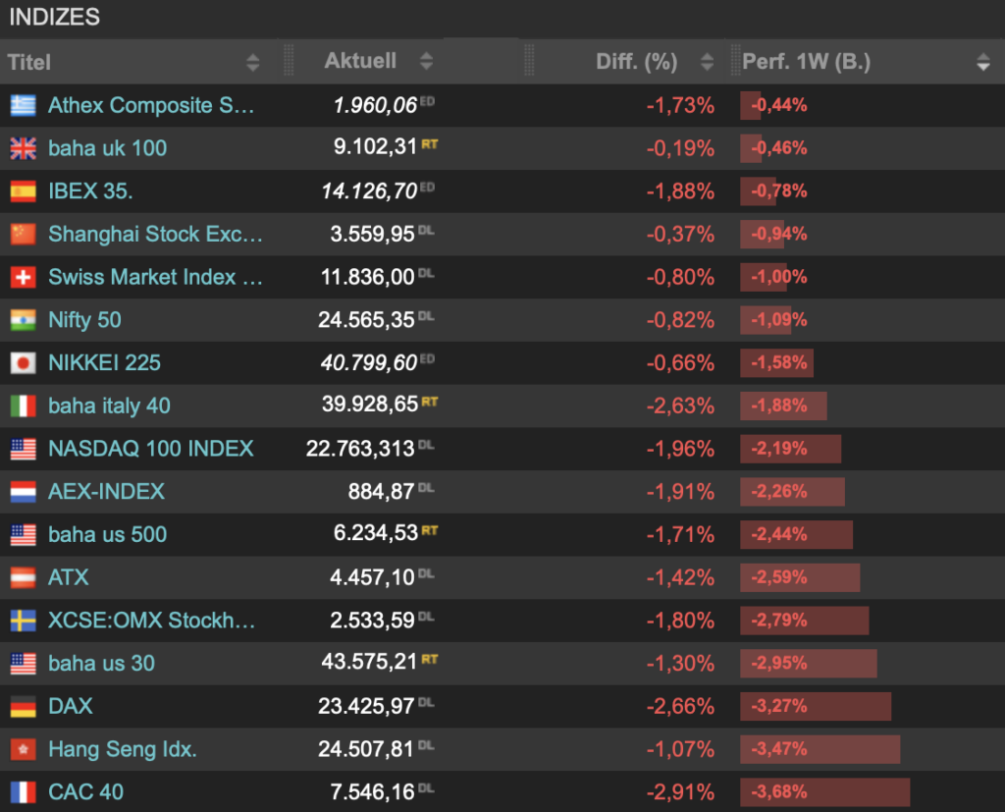
Task: Click the -2,19% performance bar for NASDAQ
Action: [790, 449]
